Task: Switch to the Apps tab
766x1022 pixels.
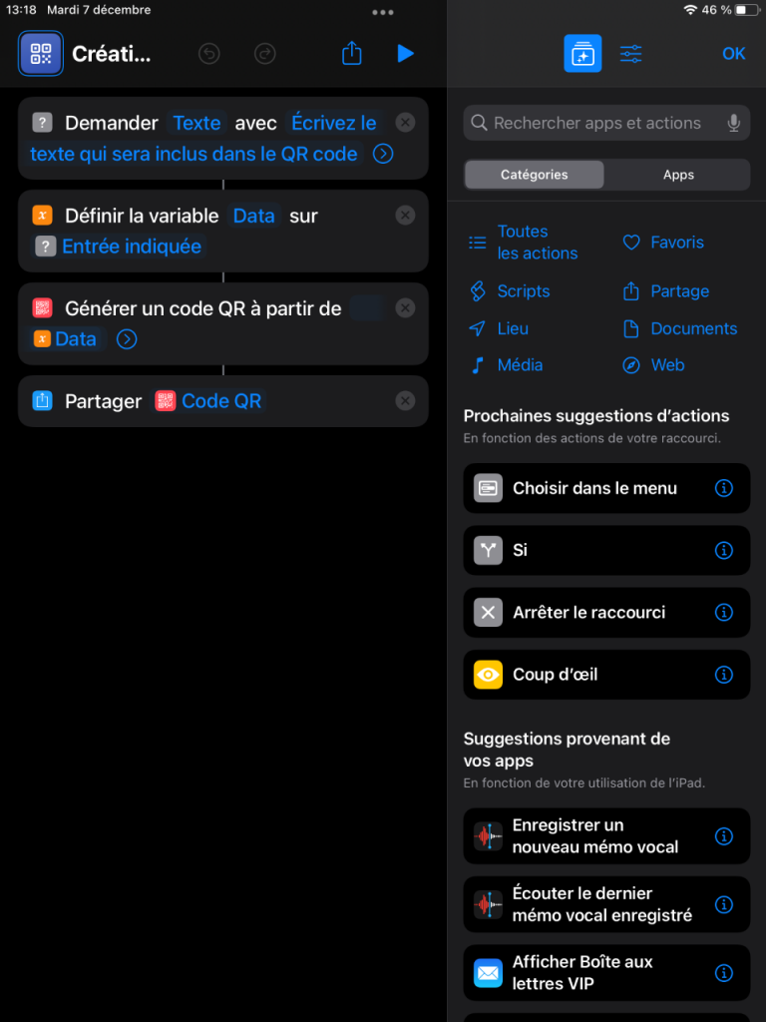Action: 678,175
